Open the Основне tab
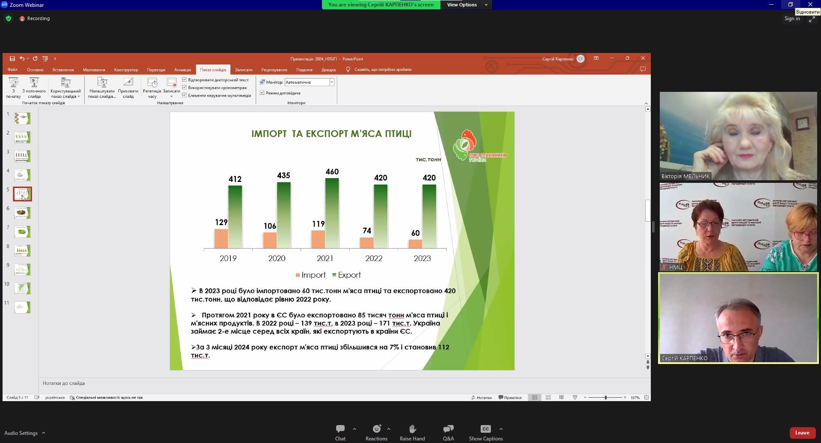 point(35,70)
